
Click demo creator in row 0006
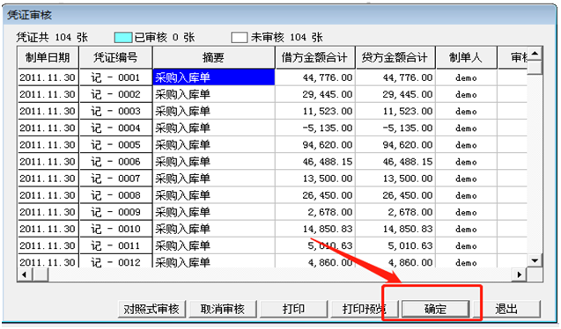[466, 162]
